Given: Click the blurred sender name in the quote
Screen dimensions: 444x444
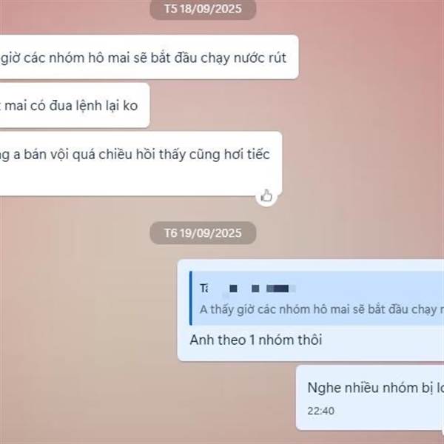Looking at the screenshot, I should click(x=263, y=289).
